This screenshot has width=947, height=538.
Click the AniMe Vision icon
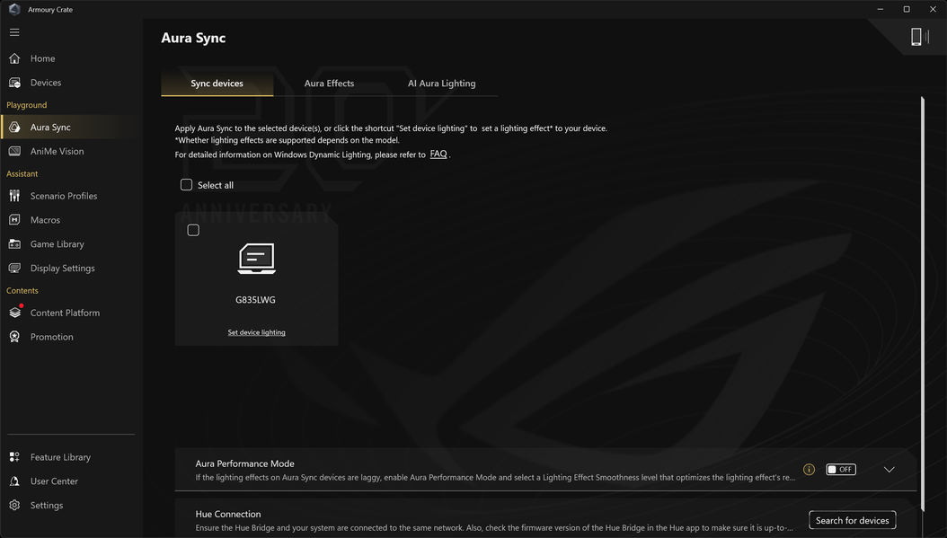pyautogui.click(x=14, y=152)
